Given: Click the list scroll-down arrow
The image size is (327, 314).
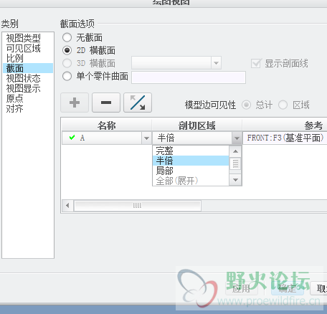Looking at the screenshot, I should [x=235, y=180].
